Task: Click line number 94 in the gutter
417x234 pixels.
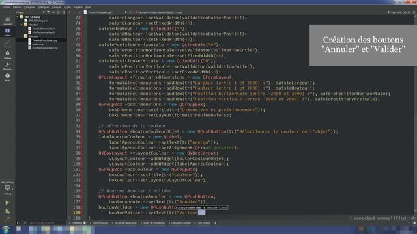Action: [78, 131]
